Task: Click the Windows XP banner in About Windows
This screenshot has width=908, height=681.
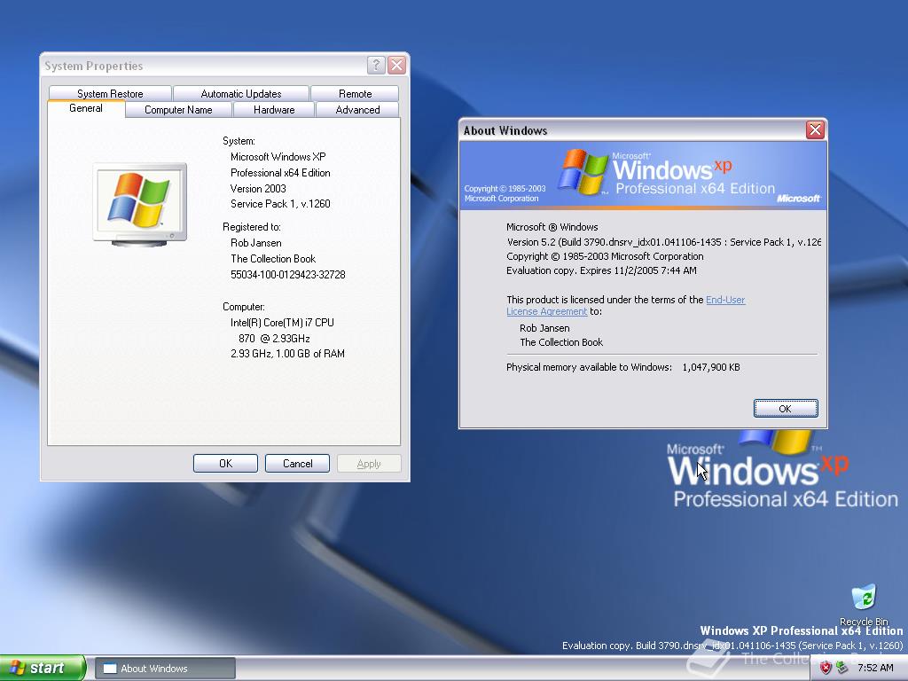Action: pos(643,175)
